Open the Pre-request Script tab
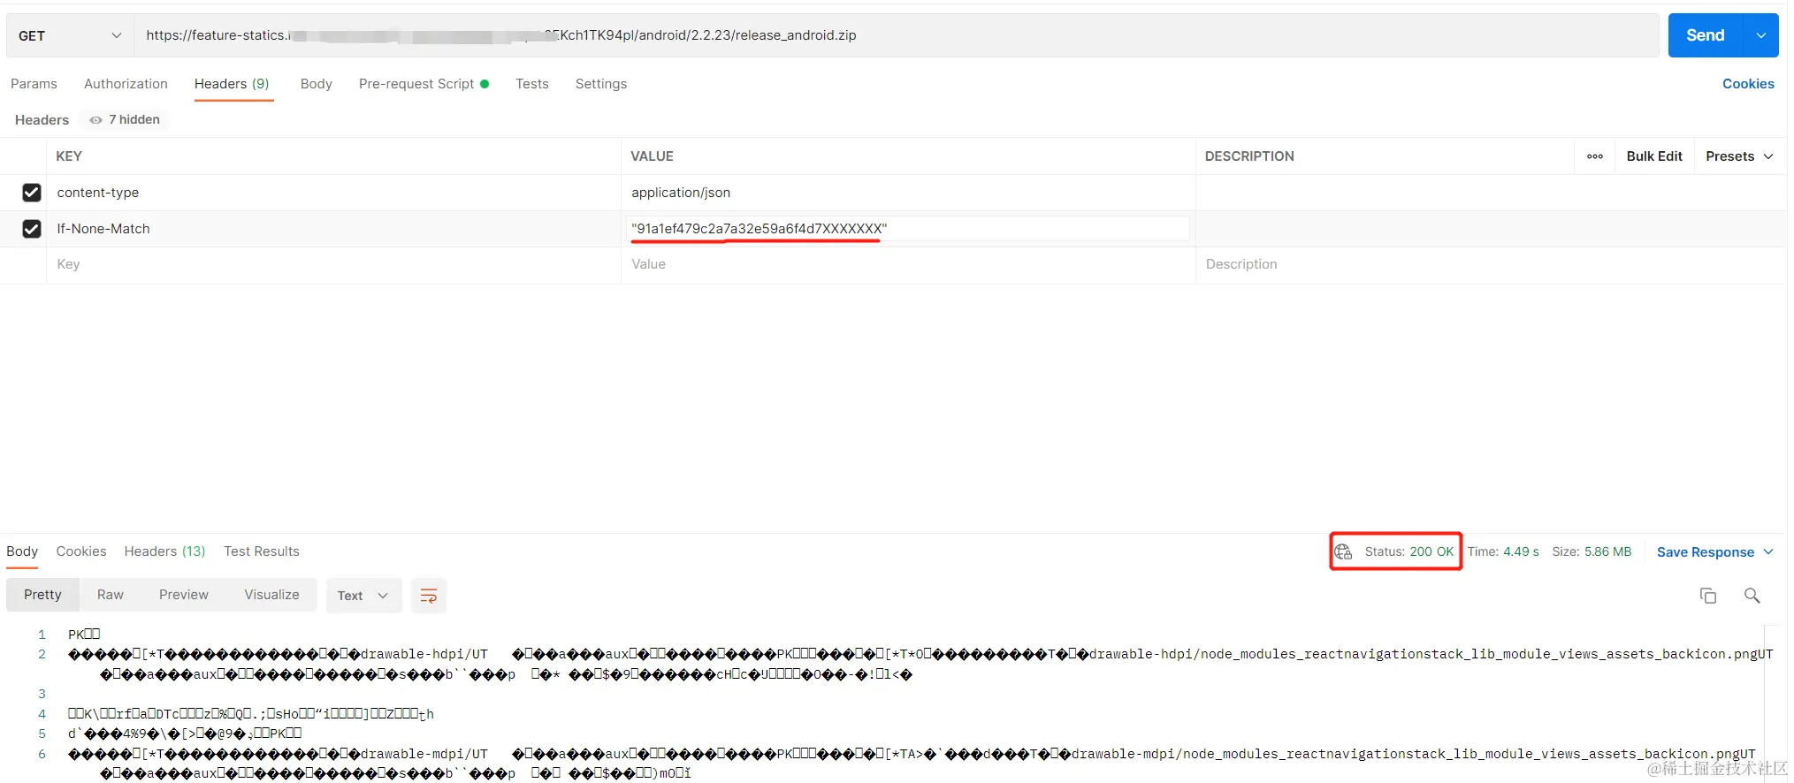Viewport: 1794px width, 783px height. (x=424, y=84)
